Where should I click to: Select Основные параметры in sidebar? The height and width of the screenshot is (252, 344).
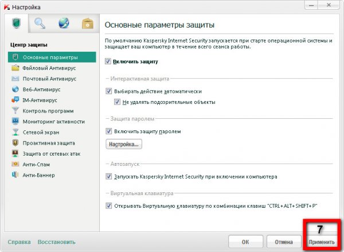coord(52,57)
